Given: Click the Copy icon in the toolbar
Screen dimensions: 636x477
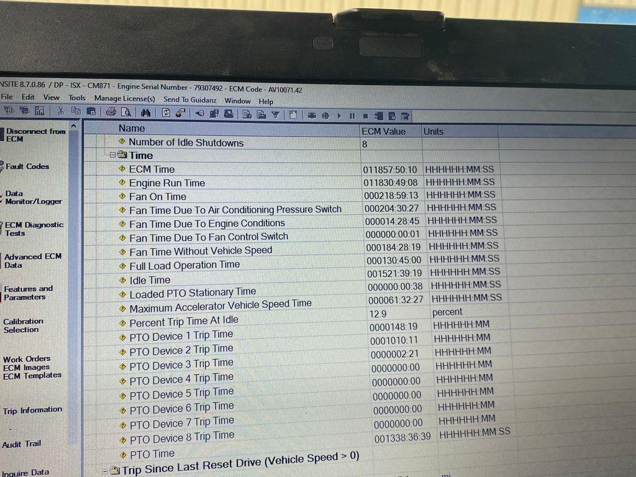Looking at the screenshot, I should pyautogui.click(x=76, y=111).
